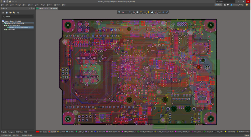The height and width of the screenshot is (137, 251).
Task: Activate the [1] TOP layer tab
Action: (52, 132)
